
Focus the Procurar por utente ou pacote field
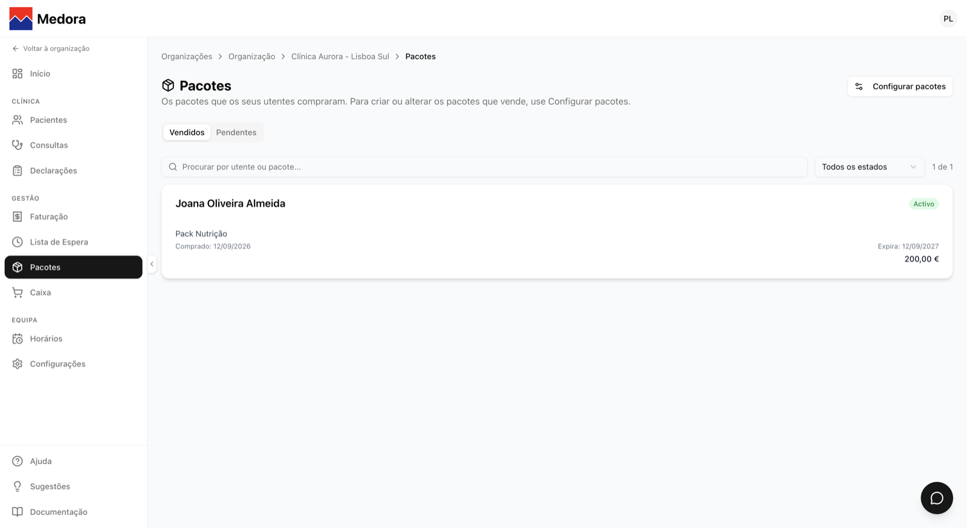(484, 167)
